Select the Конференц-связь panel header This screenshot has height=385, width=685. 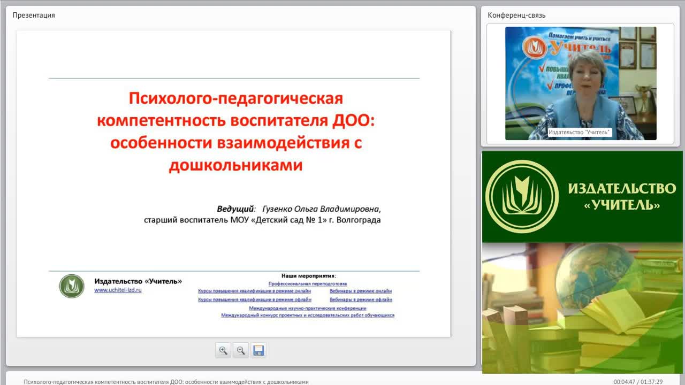point(516,15)
